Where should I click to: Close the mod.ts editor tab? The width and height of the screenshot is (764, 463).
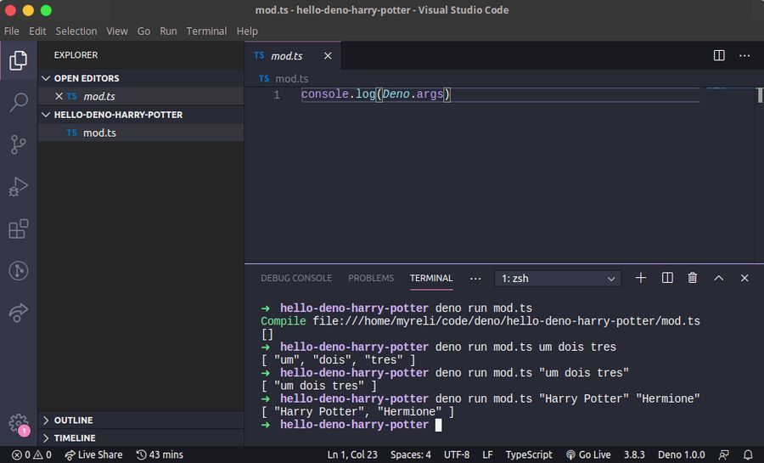pyautogui.click(x=328, y=56)
